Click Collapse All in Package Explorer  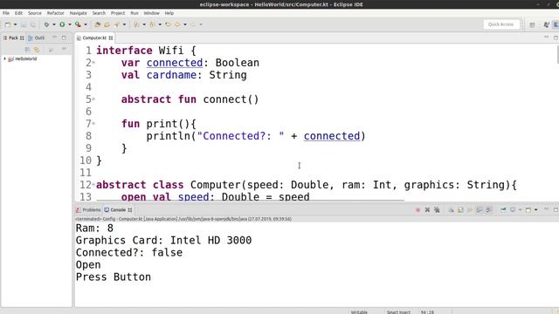pyautogui.click(x=27, y=50)
